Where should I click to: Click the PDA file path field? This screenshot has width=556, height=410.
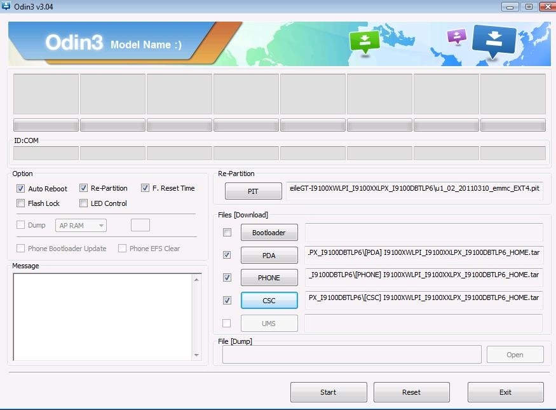pyautogui.click(x=424, y=255)
